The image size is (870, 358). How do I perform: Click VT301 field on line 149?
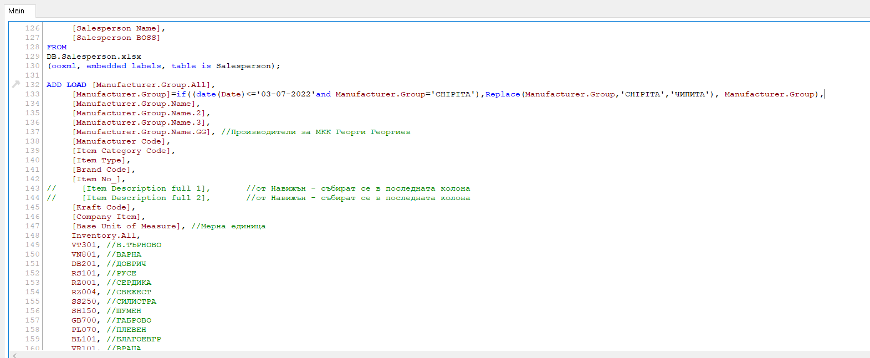pyautogui.click(x=84, y=245)
